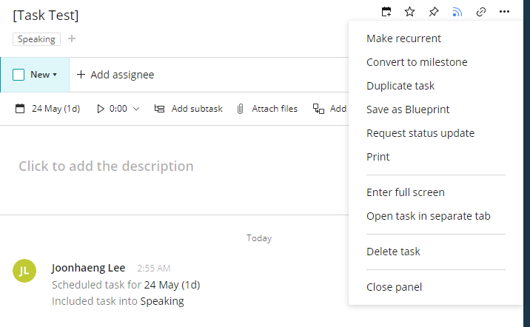Star this task as favorite
Viewport: 530px width, 327px height.
pos(409,12)
